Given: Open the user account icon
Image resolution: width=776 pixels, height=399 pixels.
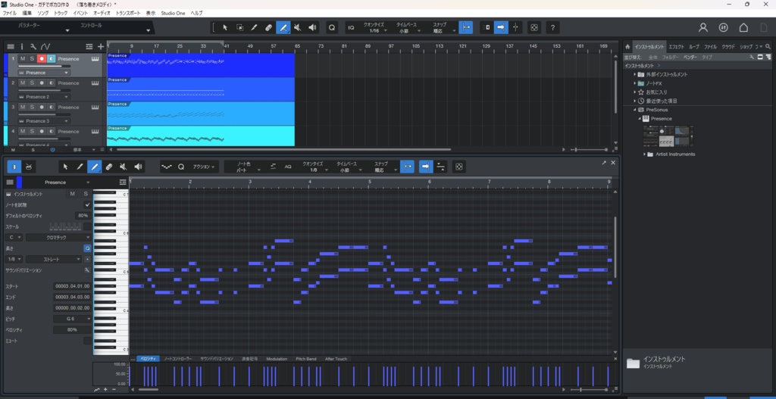Looking at the screenshot, I should [x=703, y=28].
